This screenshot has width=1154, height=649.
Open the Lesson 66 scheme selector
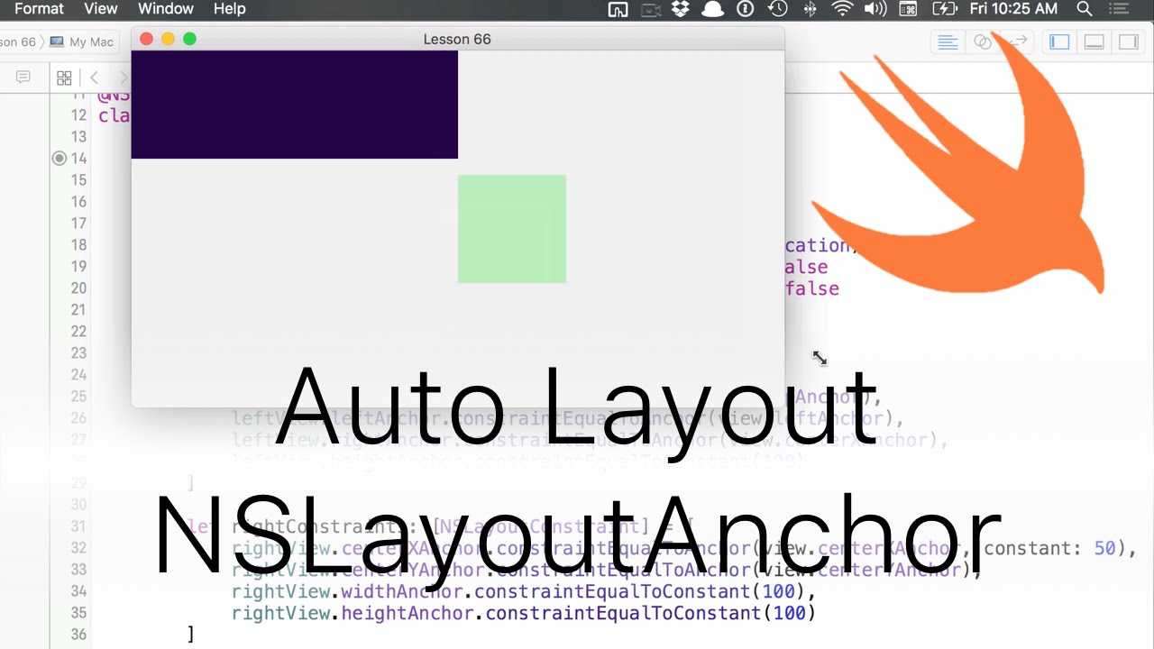pos(17,41)
